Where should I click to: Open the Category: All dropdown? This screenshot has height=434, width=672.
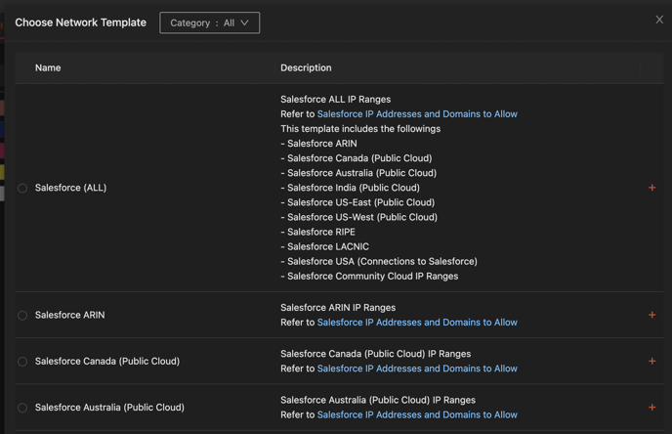click(209, 22)
